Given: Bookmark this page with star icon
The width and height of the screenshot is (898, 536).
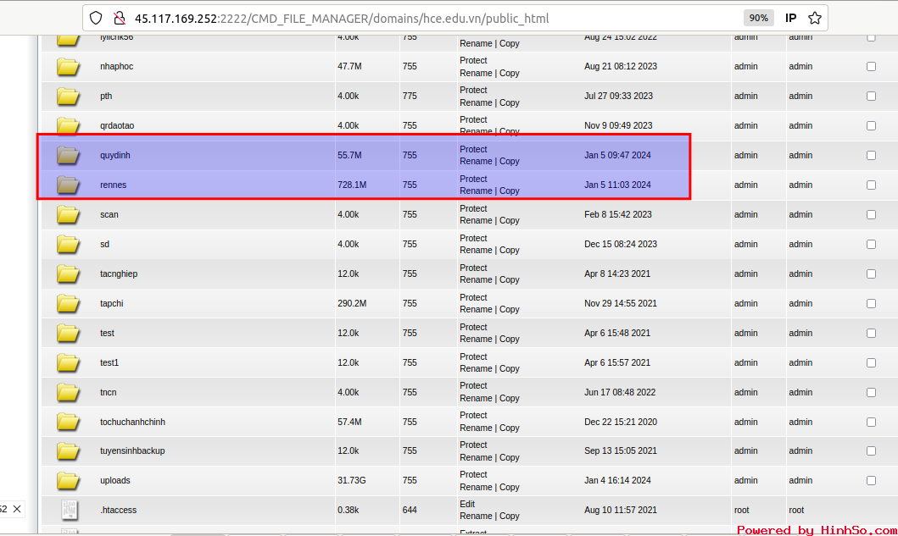Looking at the screenshot, I should point(814,19).
